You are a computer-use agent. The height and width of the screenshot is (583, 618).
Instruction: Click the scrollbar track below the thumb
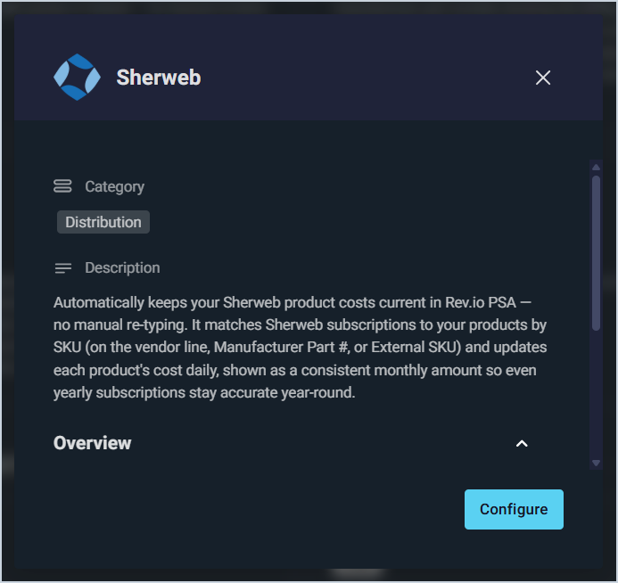[x=596, y=394]
